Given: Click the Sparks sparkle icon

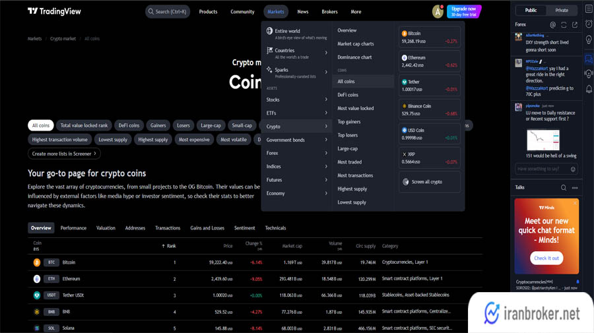Looking at the screenshot, I should pyautogui.click(x=269, y=70).
